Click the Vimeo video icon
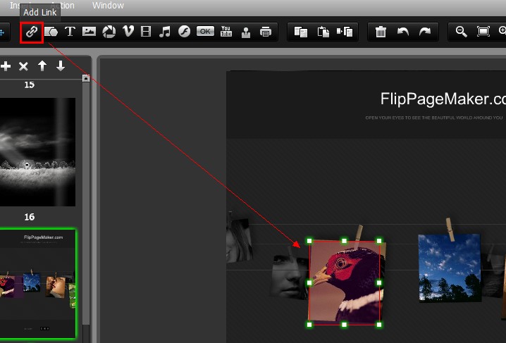The image size is (506, 343). (x=128, y=32)
